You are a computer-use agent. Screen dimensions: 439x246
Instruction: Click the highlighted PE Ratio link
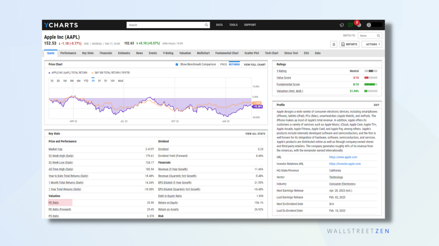tap(54, 203)
